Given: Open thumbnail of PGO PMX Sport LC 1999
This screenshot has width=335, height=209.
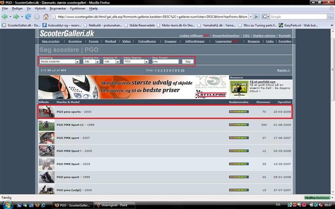Looking at the screenshot, I should pos(46,125).
